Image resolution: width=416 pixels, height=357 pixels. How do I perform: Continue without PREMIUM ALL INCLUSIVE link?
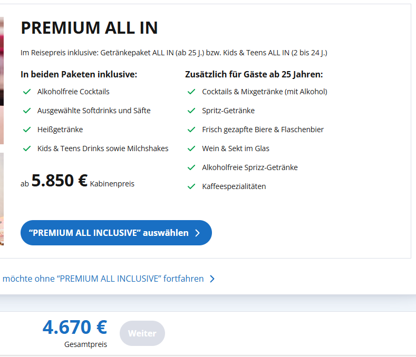(x=103, y=279)
